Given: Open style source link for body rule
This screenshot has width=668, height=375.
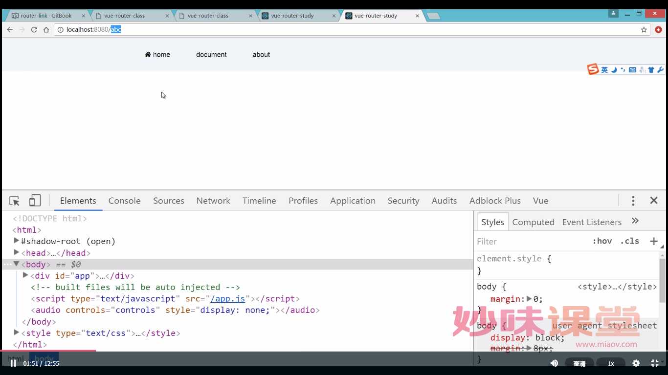Looking at the screenshot, I should [x=617, y=287].
